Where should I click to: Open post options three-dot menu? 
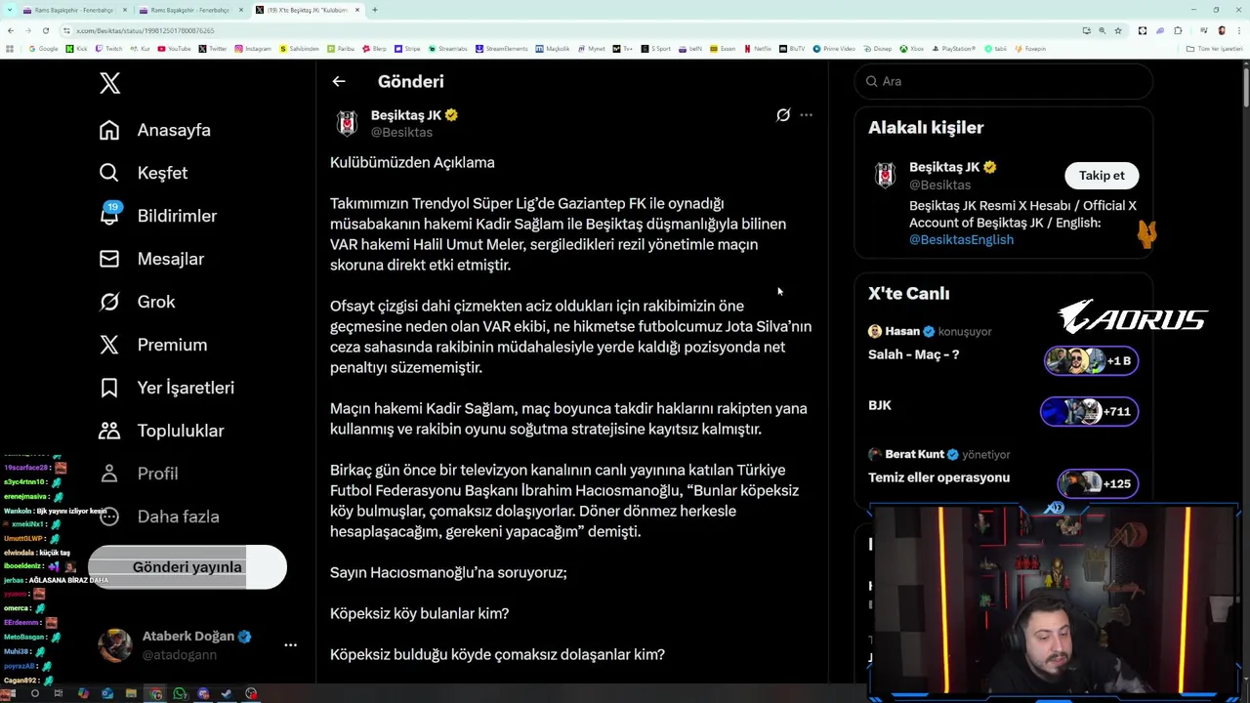coord(806,115)
